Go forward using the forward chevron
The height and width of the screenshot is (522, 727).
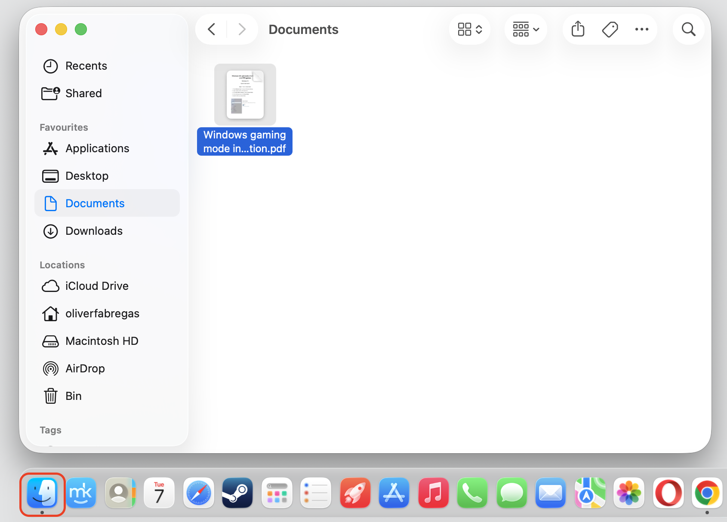[242, 29]
